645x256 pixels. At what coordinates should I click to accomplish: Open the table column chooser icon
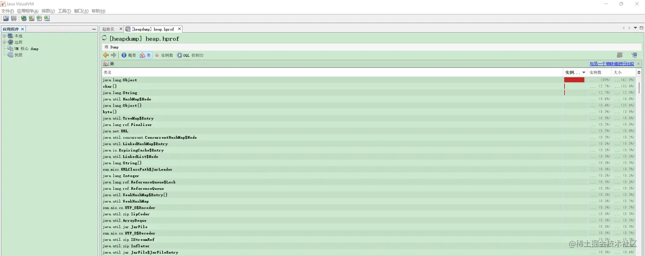click(639, 73)
